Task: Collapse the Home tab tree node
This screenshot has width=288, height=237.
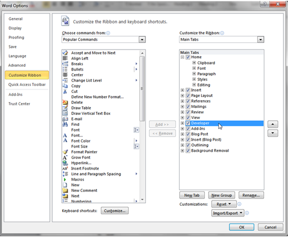Action: coord(182,57)
